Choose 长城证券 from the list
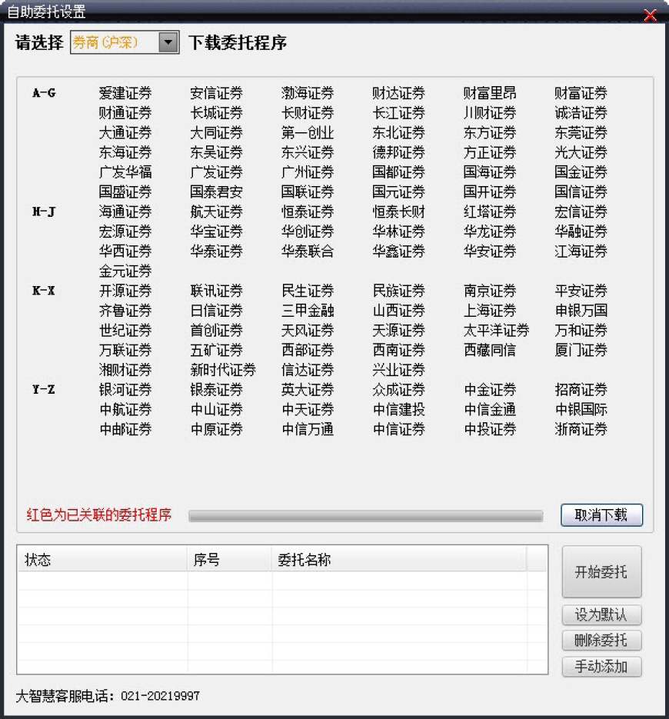Screen dimensions: 669x719 coord(216,113)
